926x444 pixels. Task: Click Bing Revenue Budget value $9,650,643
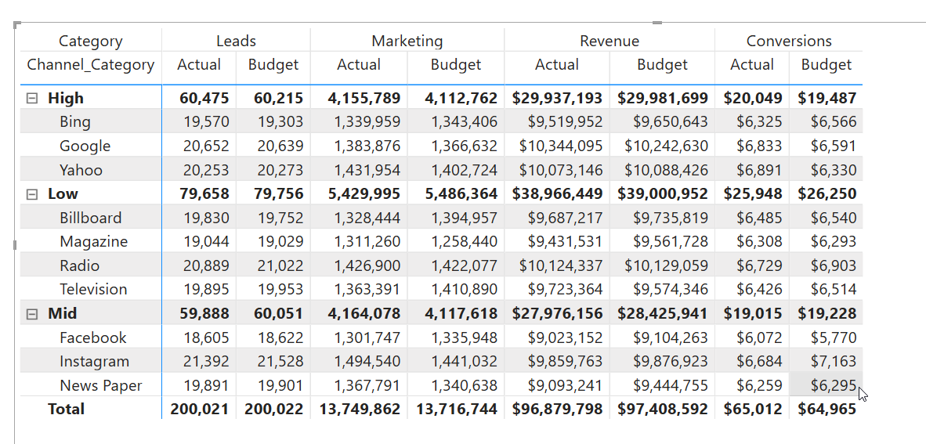click(671, 121)
